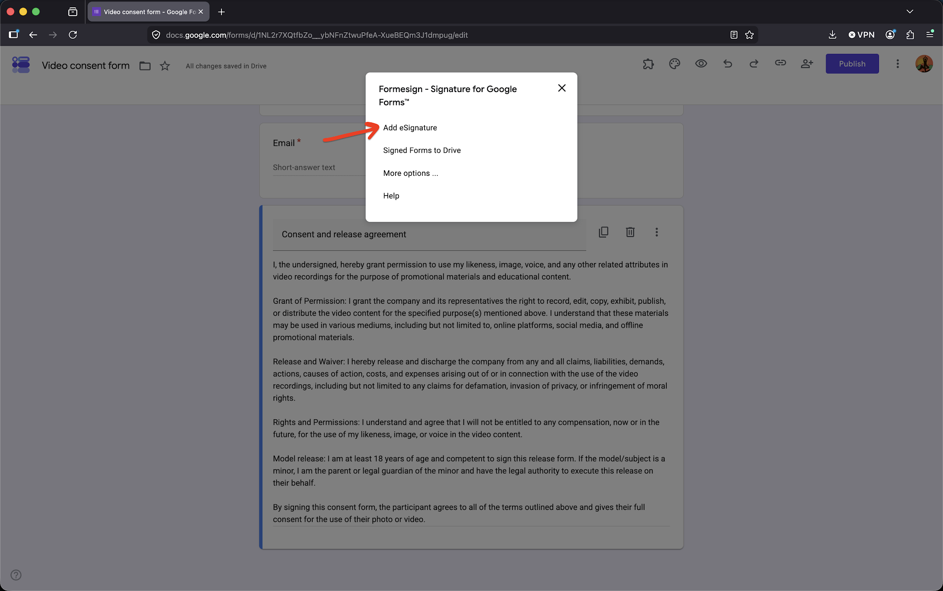This screenshot has height=591, width=943.
Task: Open the move to folder icon
Action: (x=145, y=66)
